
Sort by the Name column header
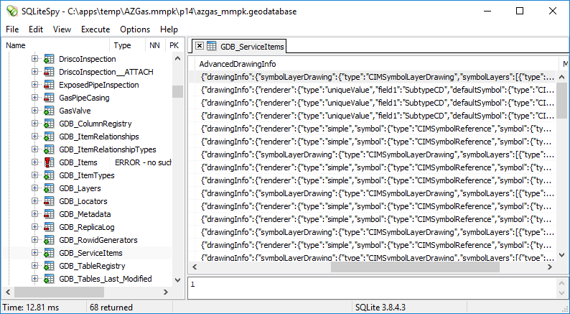pos(56,45)
